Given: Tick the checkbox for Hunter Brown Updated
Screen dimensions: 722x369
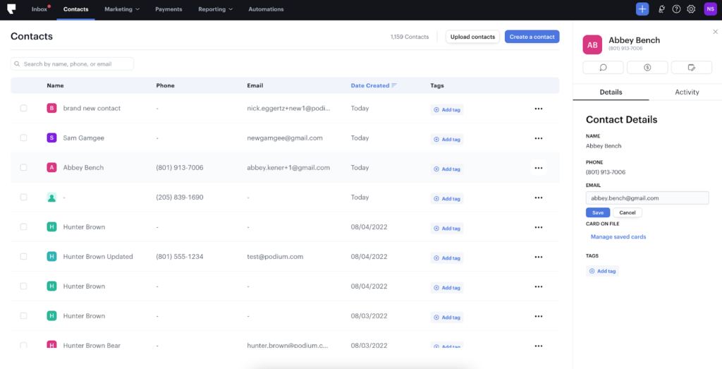Looking at the screenshot, I should click(x=23, y=257).
